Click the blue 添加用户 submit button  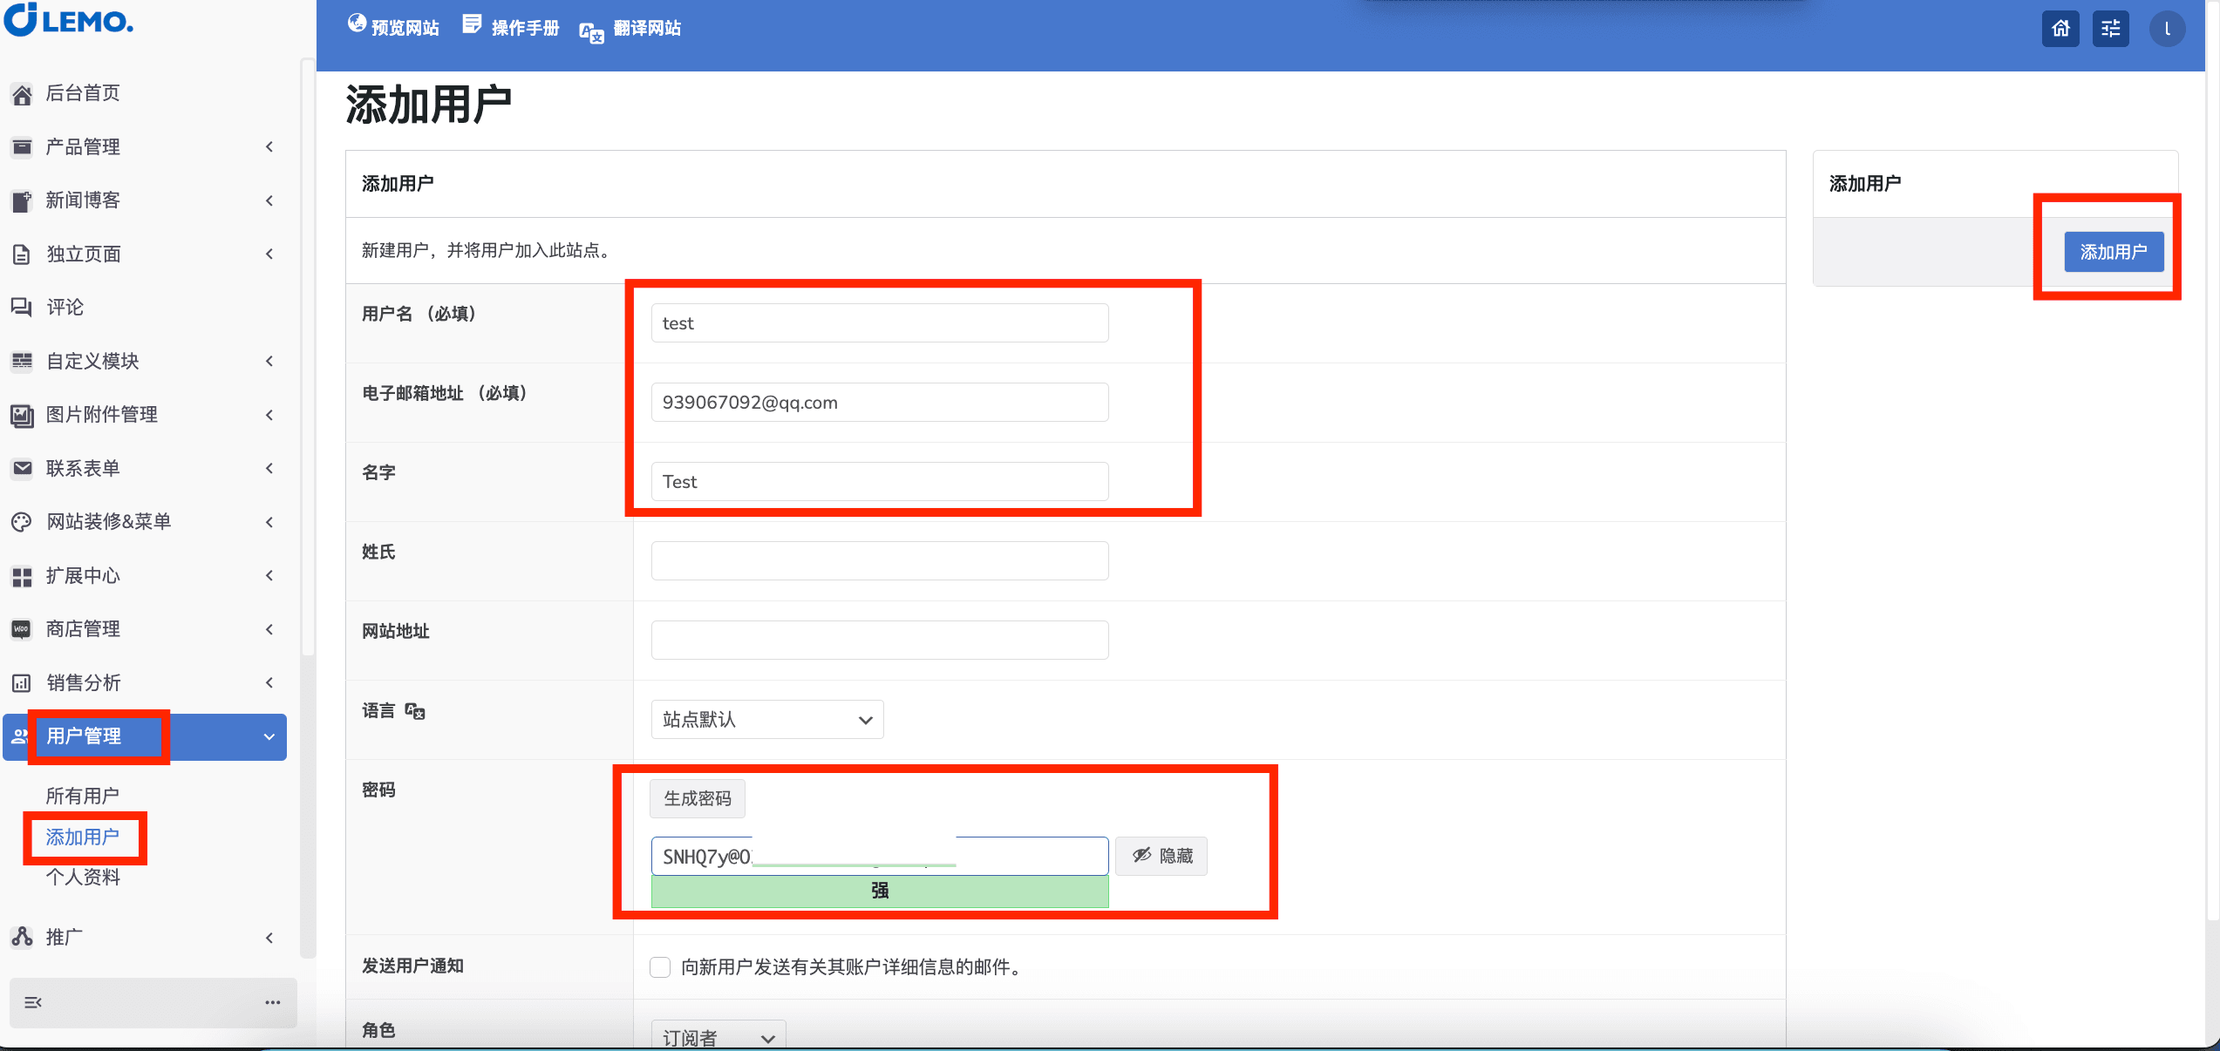click(x=2114, y=252)
